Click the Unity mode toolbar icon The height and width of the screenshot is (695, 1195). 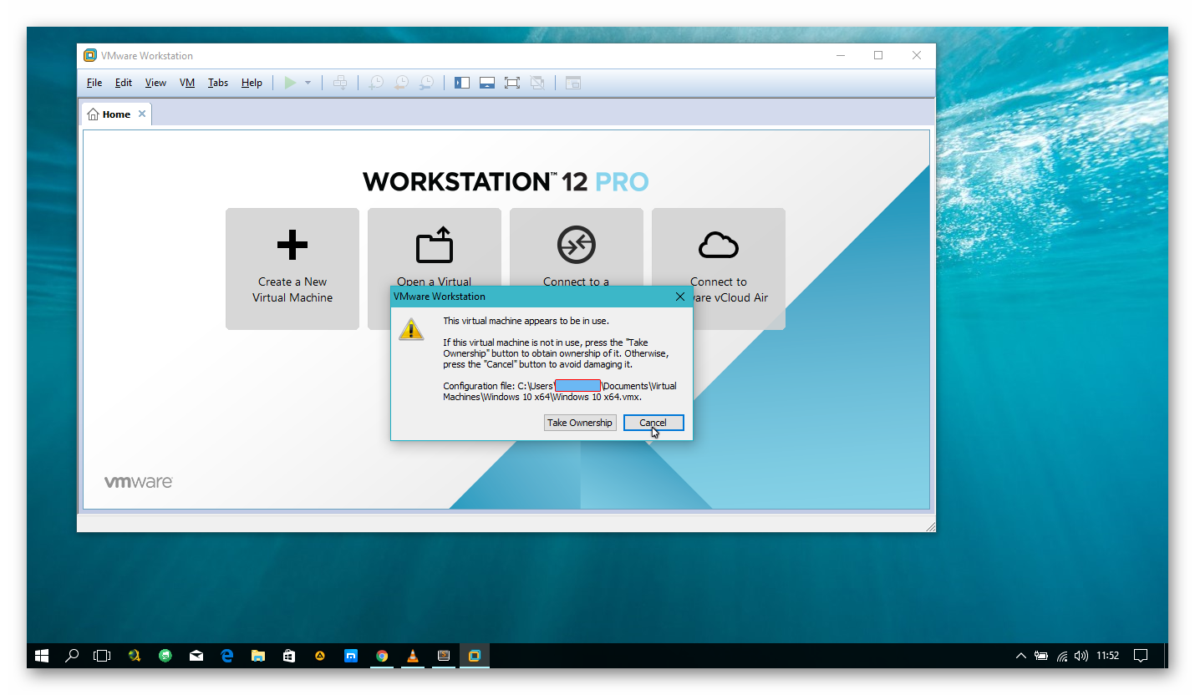(x=537, y=83)
